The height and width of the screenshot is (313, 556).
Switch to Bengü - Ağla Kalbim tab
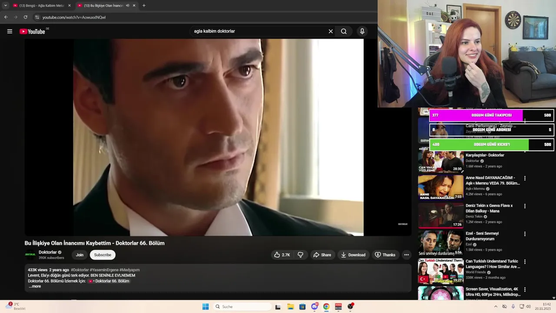(x=41, y=6)
